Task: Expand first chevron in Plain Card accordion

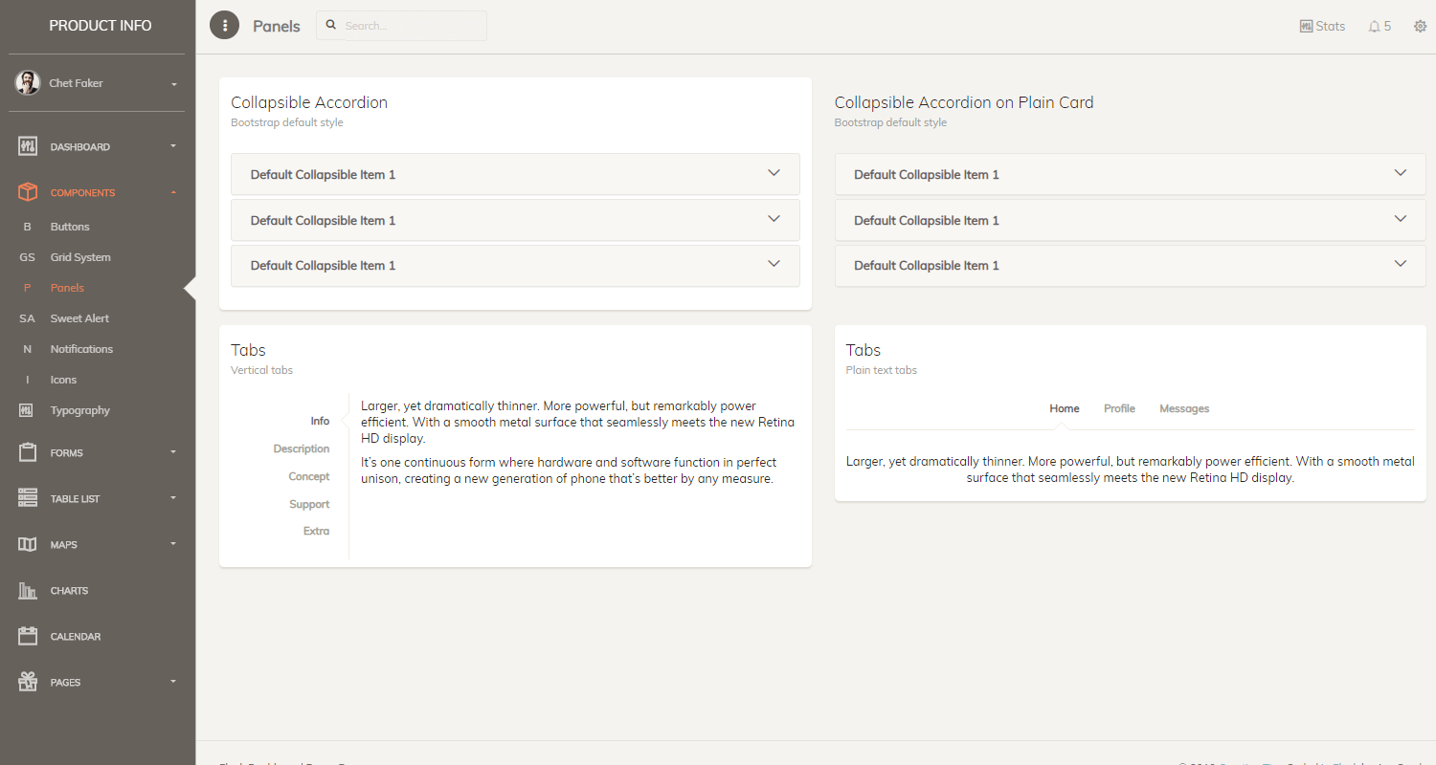Action: pos(1401,173)
